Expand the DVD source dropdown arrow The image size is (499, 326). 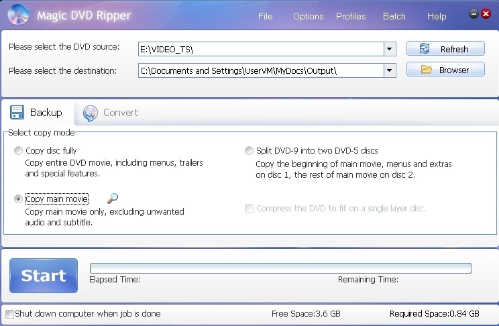[x=390, y=49]
